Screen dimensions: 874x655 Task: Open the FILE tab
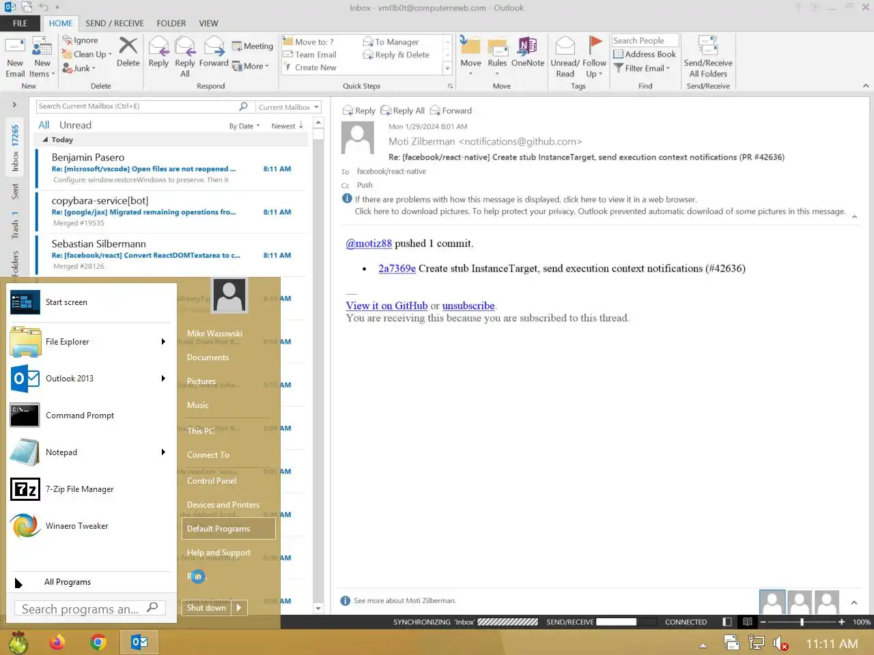[20, 23]
